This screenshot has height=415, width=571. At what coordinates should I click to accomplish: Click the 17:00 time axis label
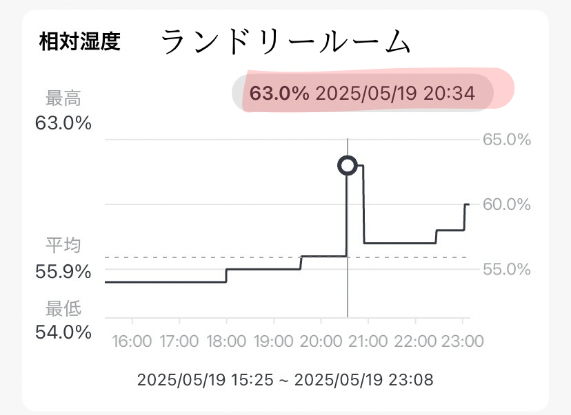click(x=179, y=340)
